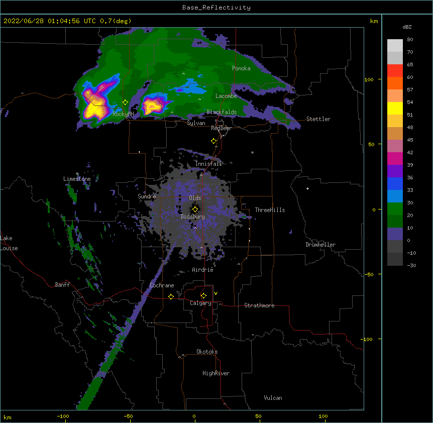433x423 pixels.
Task: Click the 2022/06/28 01:04:56 UTC timestamp
Action: (x=50, y=21)
